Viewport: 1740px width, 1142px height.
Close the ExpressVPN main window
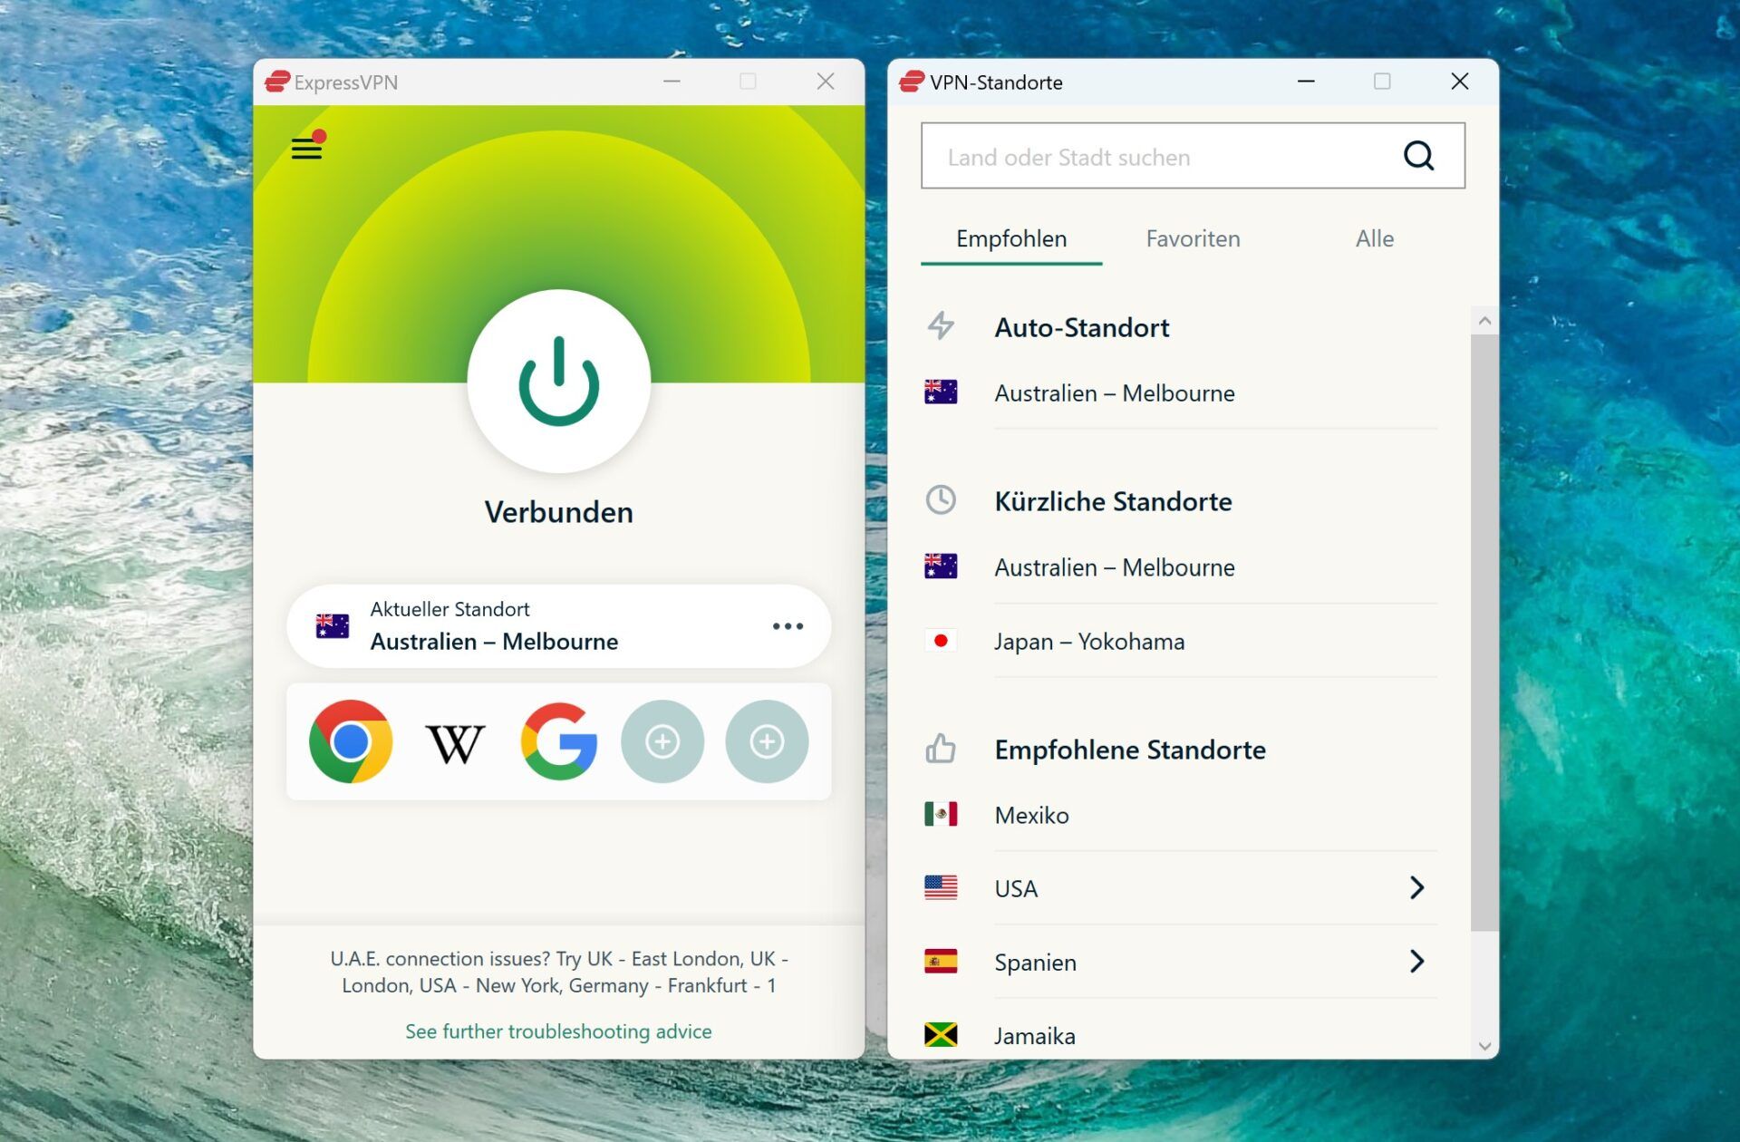826,82
